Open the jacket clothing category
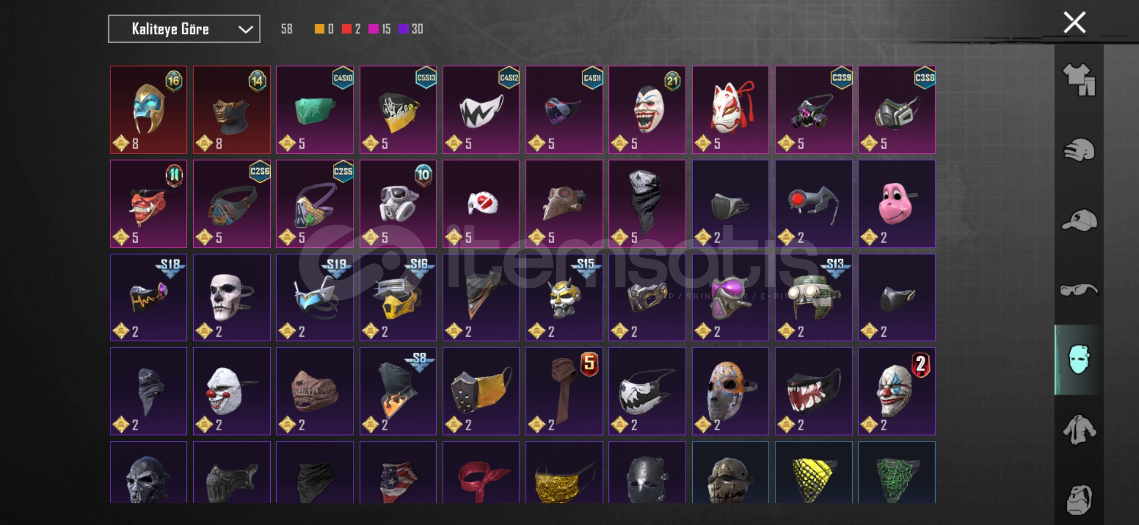 click(1079, 430)
